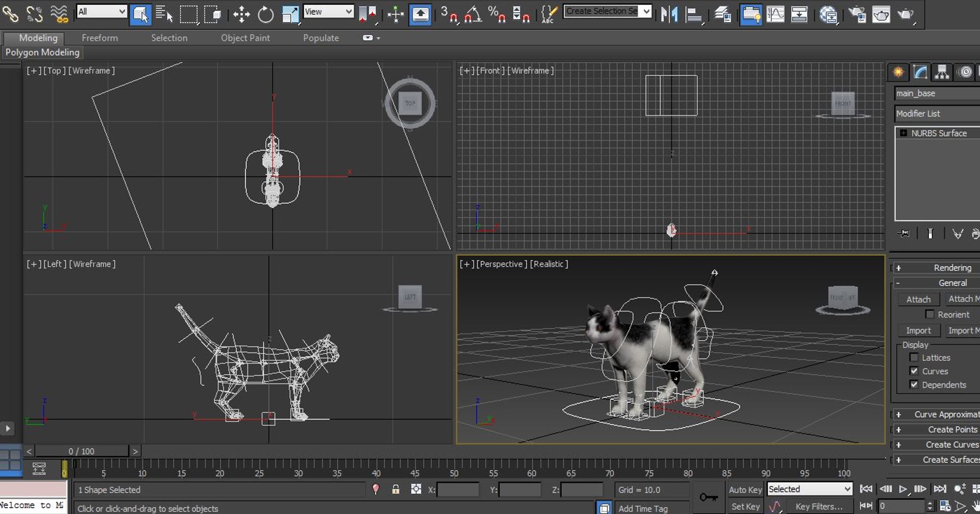980x514 pixels.
Task: Toggle the selection lock icon
Action: (396, 489)
